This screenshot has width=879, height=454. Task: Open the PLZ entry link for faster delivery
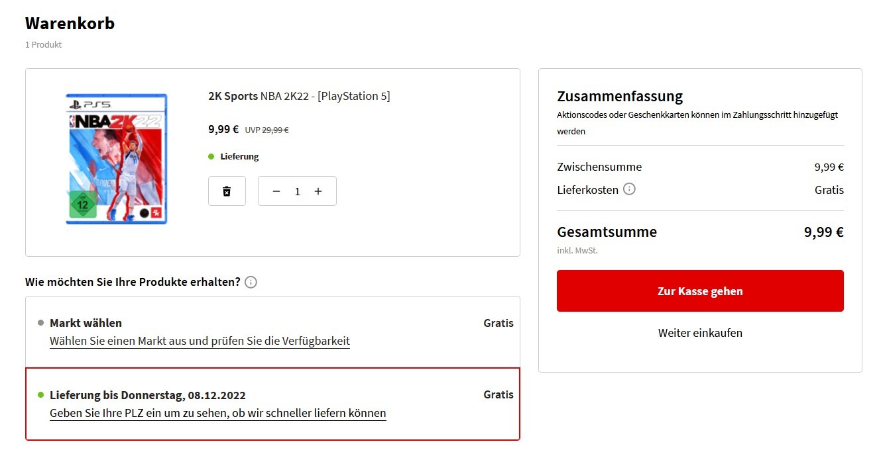(x=217, y=414)
